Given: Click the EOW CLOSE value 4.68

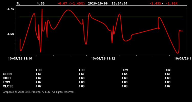Looking at the screenshot, I should (124, 86).
